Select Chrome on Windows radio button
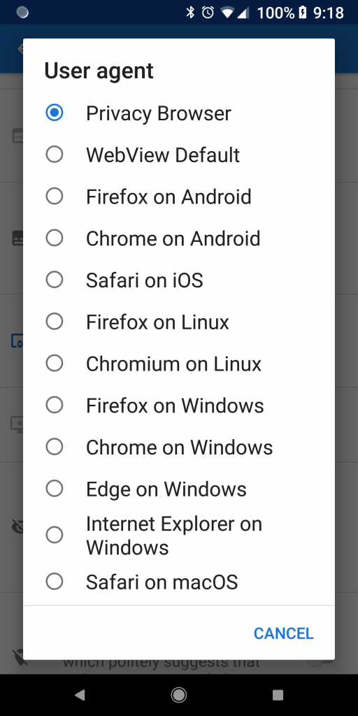The image size is (358, 716). [55, 447]
